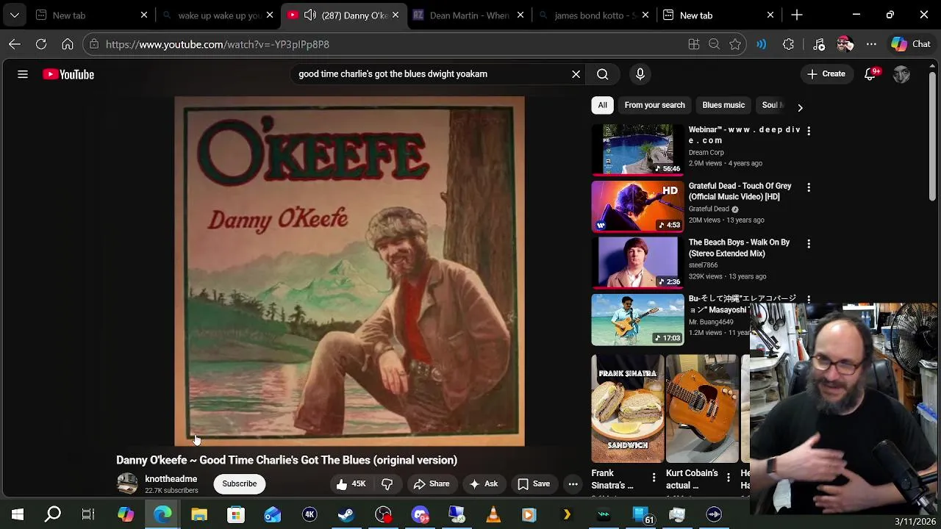Image resolution: width=941 pixels, height=529 pixels.
Task: Open Steam from the taskbar
Action: point(346,514)
